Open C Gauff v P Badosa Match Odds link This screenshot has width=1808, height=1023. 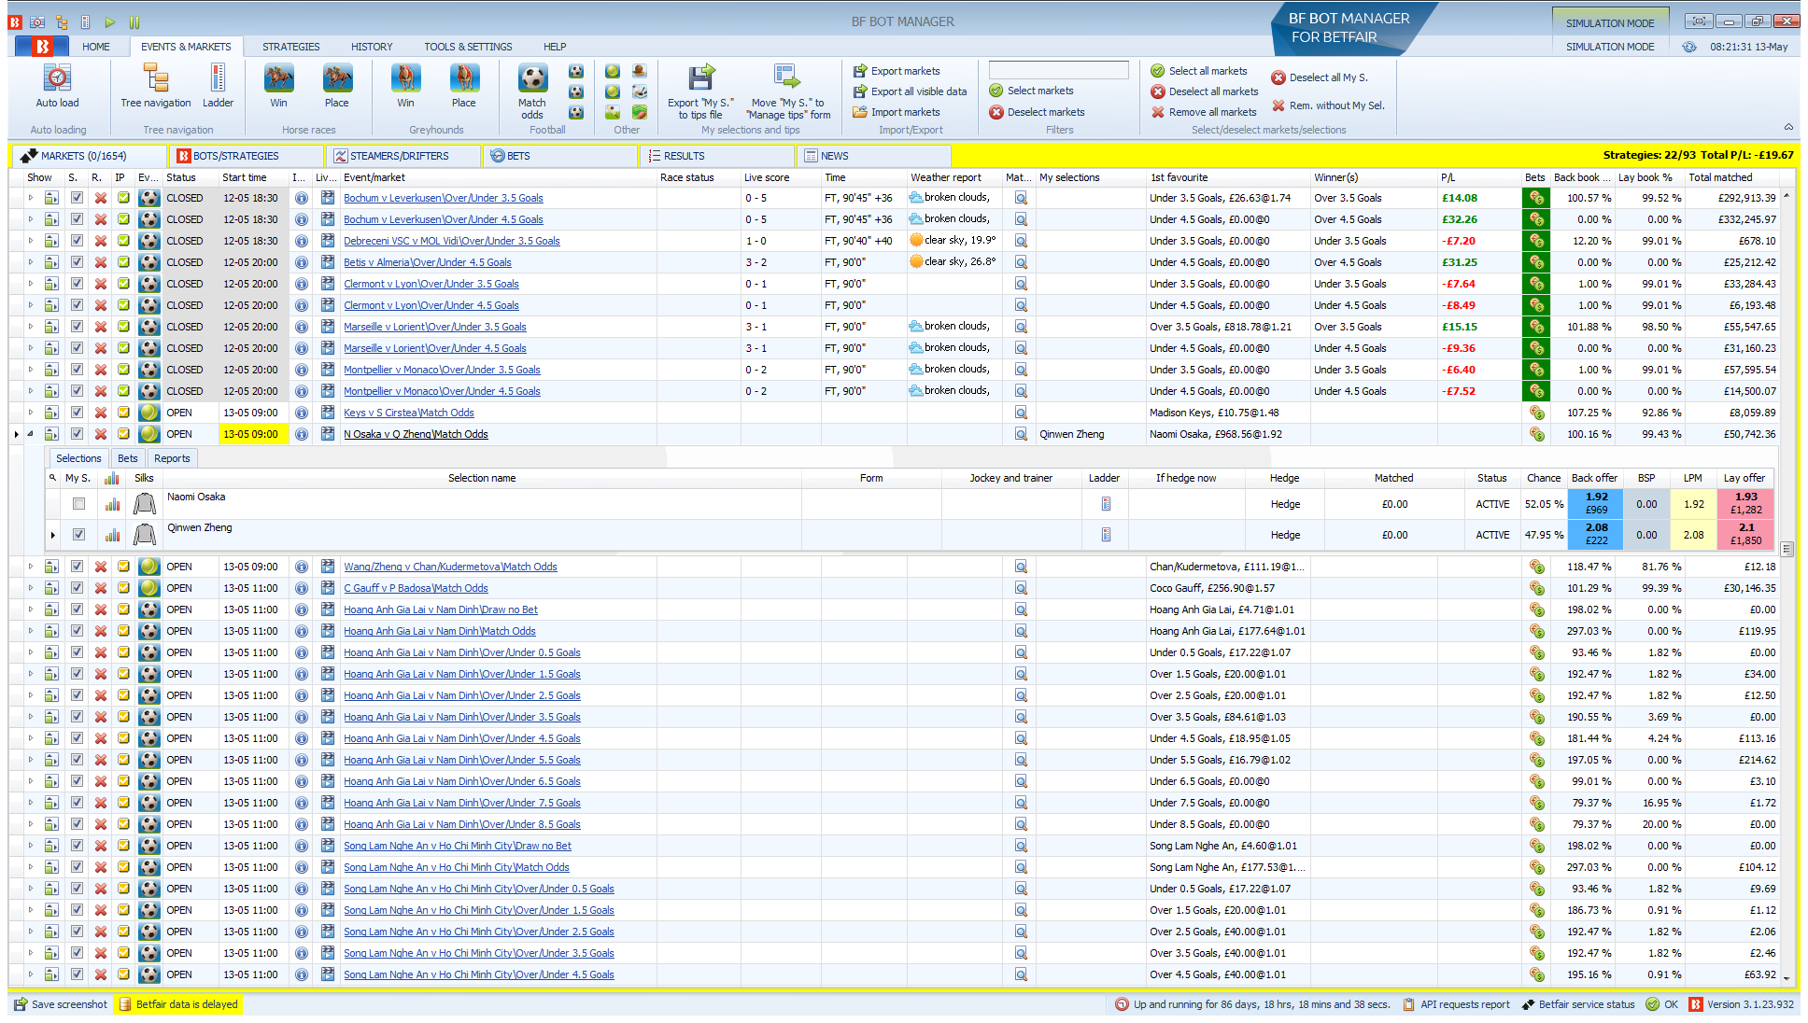point(416,588)
